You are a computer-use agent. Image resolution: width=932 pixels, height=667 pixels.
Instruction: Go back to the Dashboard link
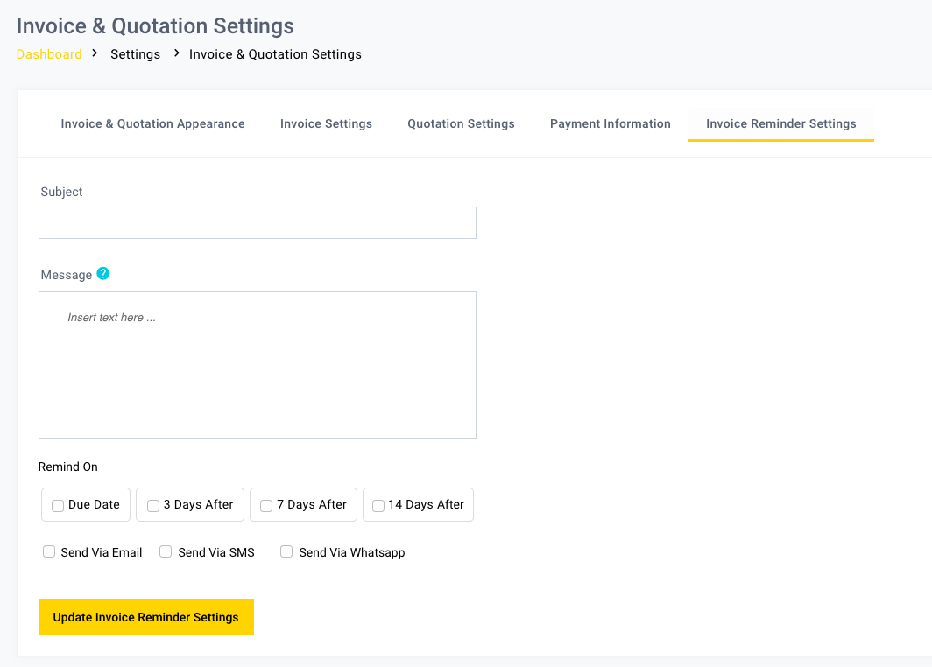[49, 53]
